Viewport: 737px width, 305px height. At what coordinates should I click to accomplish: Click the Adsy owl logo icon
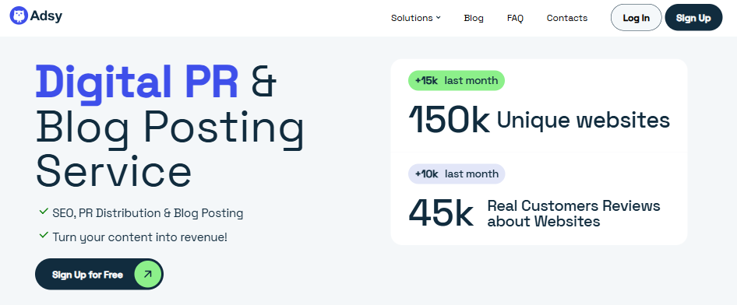(x=19, y=16)
